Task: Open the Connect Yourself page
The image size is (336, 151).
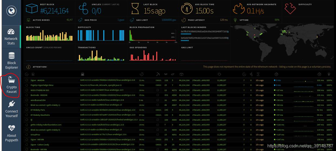Action: click(x=12, y=109)
